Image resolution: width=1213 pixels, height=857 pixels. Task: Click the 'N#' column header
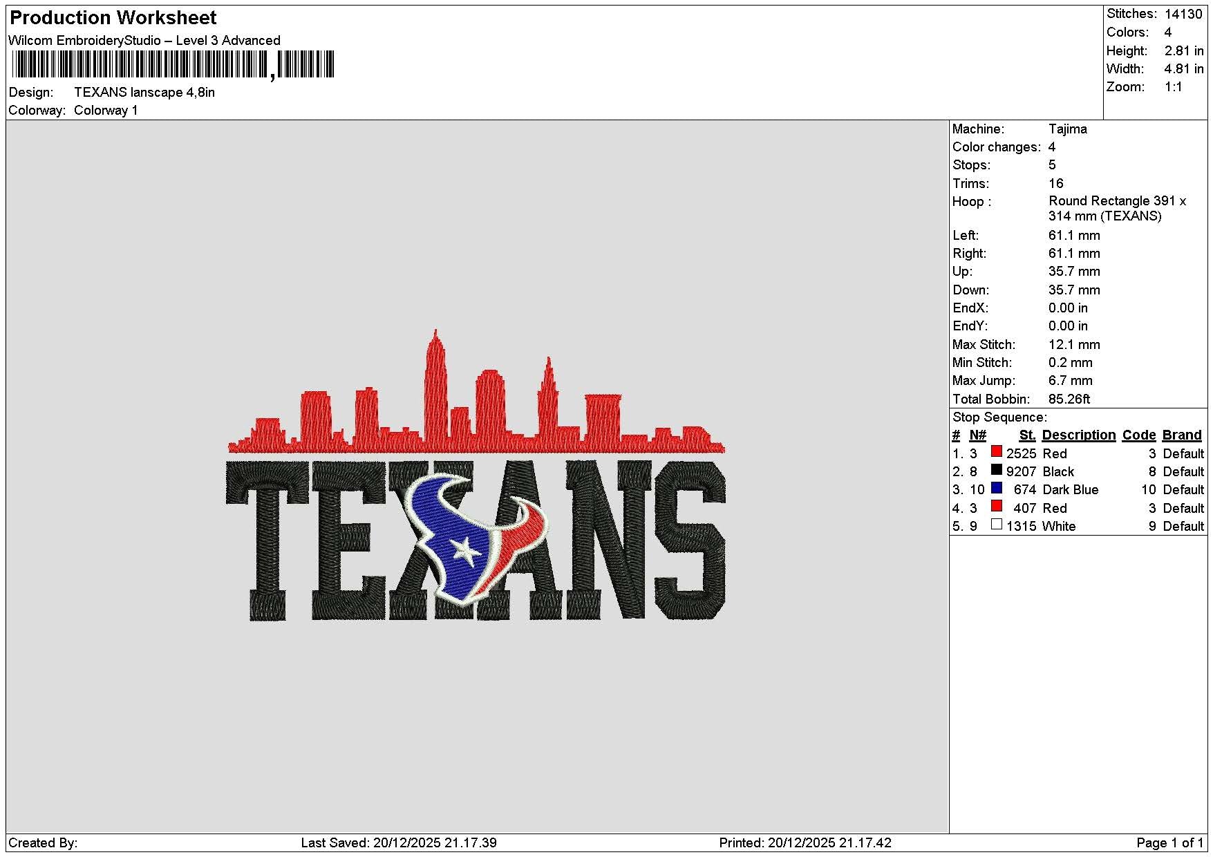pyautogui.click(x=977, y=435)
